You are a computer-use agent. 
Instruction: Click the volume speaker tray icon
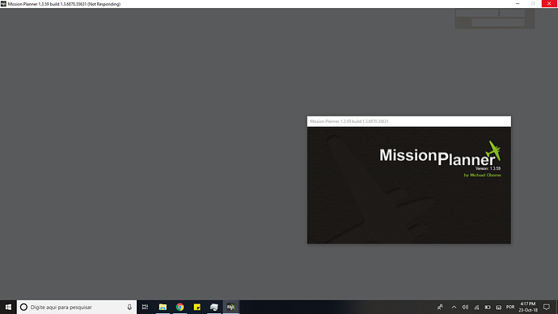click(x=465, y=307)
